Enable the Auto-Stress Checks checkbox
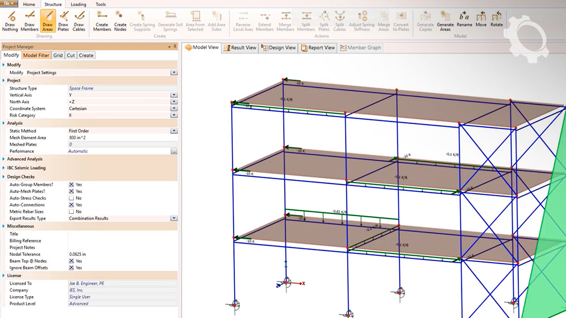Screen dimensions: 566x318 pyautogui.click(x=71, y=198)
